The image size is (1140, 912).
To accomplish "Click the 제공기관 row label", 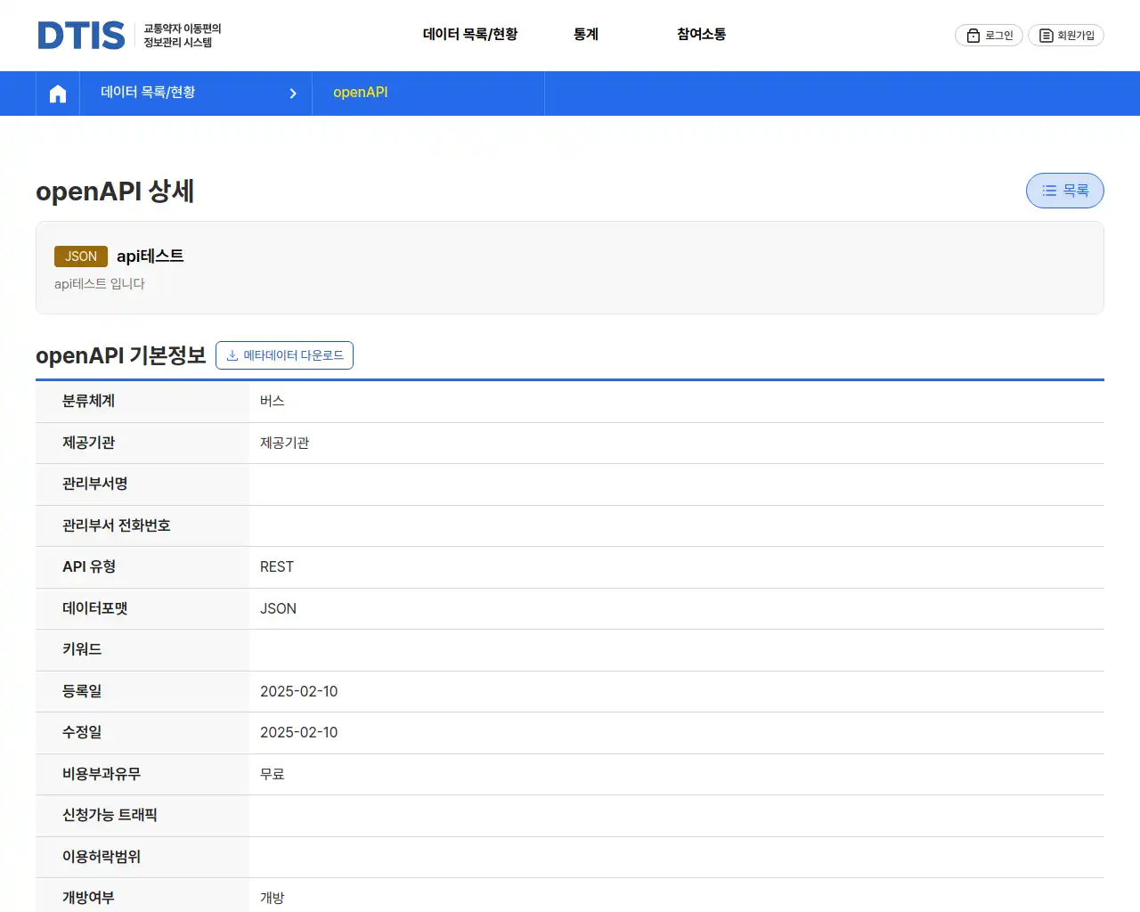I will click(89, 443).
